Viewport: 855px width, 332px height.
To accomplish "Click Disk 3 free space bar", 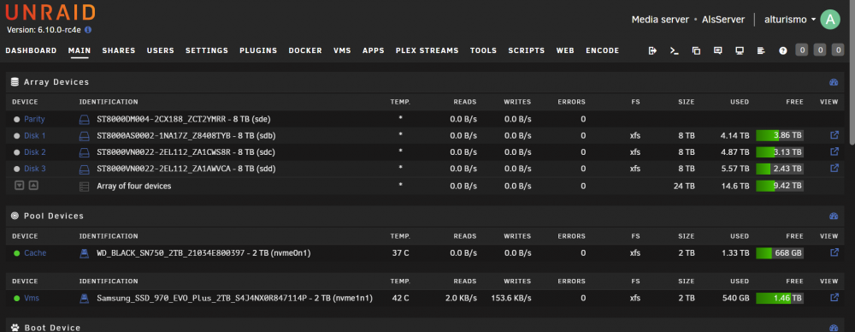I will [780, 169].
